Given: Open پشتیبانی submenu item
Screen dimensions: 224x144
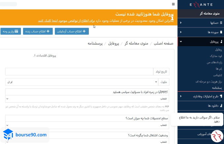Looking at the screenshot, I should coord(218,75).
